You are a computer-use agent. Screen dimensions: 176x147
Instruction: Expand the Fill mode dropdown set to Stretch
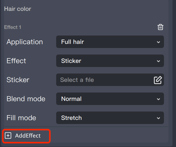coord(110,118)
